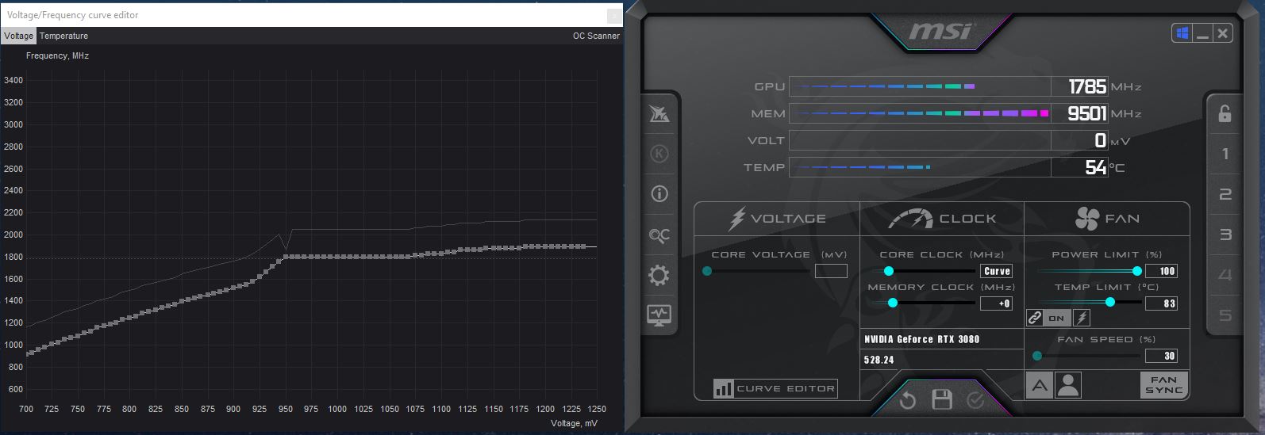Click the Windows logo button in Afterburner
The image size is (1265, 435).
pos(1182,33)
